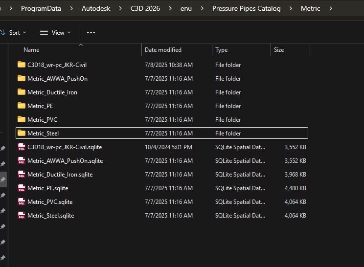Open the Sort dropdown
This screenshot has width=364, height=267.
(14, 33)
